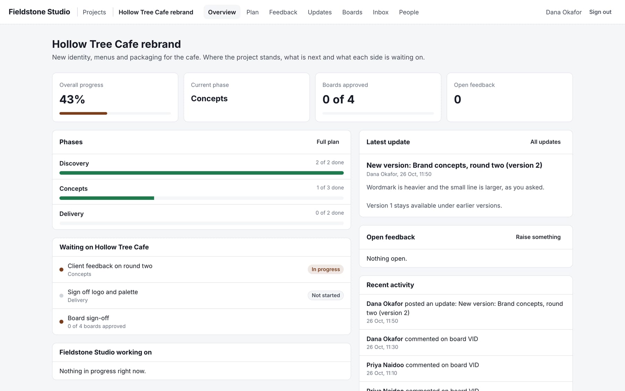Open Dana Okafor commented on board VID
625x391 pixels.
coord(466,342)
